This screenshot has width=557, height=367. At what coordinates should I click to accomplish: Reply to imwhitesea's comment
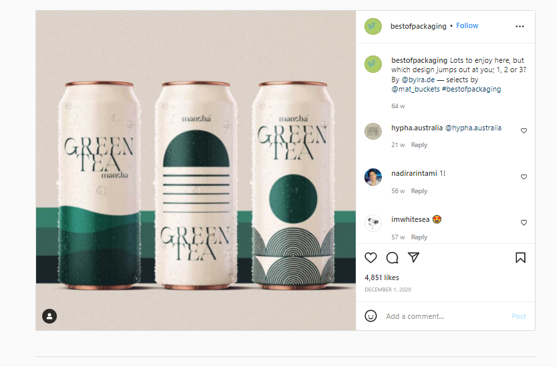[x=419, y=237]
